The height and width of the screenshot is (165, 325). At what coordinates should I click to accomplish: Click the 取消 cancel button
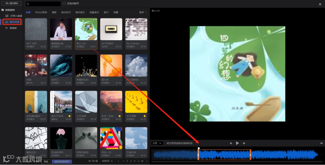pos(46,162)
